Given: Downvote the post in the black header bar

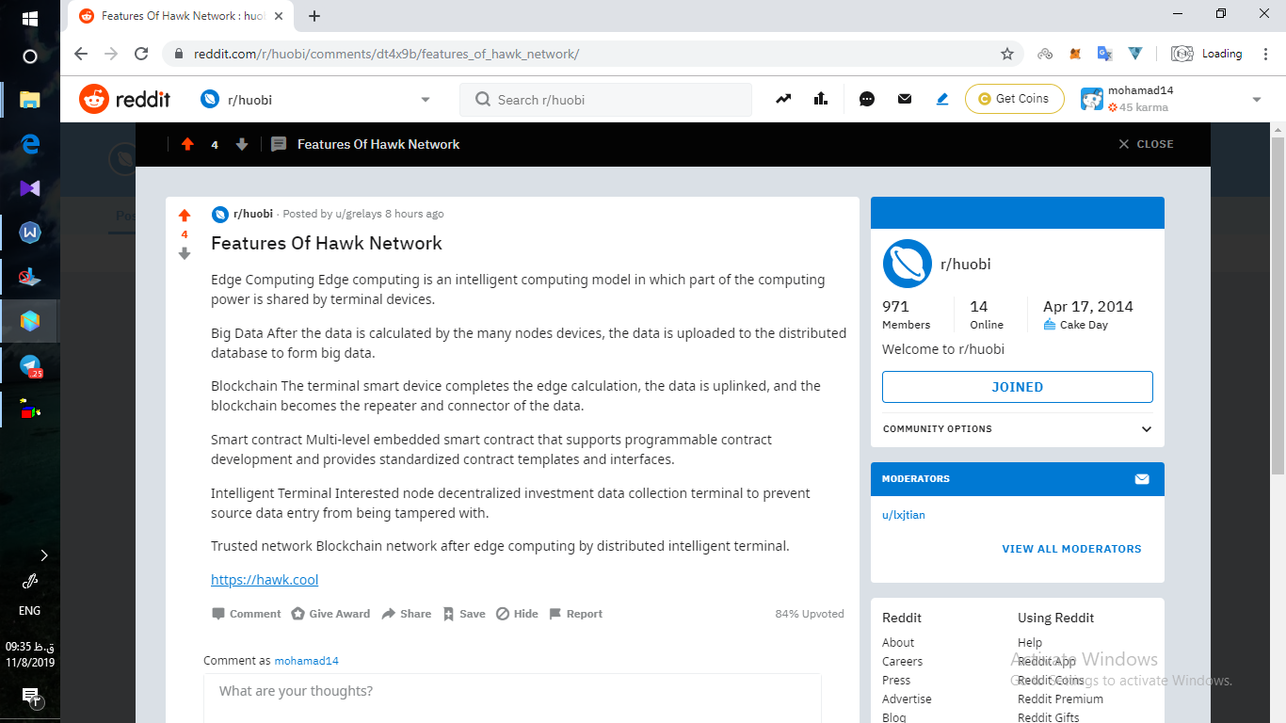Looking at the screenshot, I should click(242, 144).
